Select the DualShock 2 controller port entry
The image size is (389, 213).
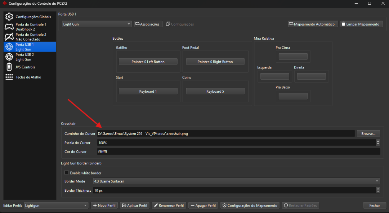30,27
